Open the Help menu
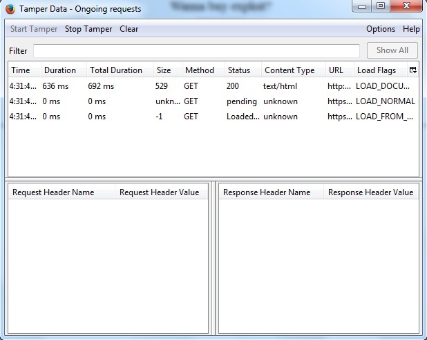 411,29
